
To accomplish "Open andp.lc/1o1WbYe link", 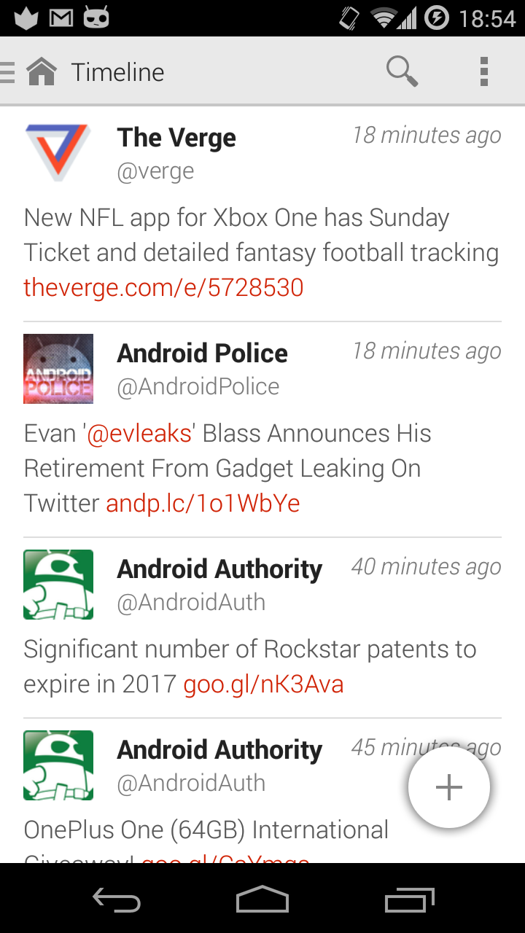I will (203, 503).
